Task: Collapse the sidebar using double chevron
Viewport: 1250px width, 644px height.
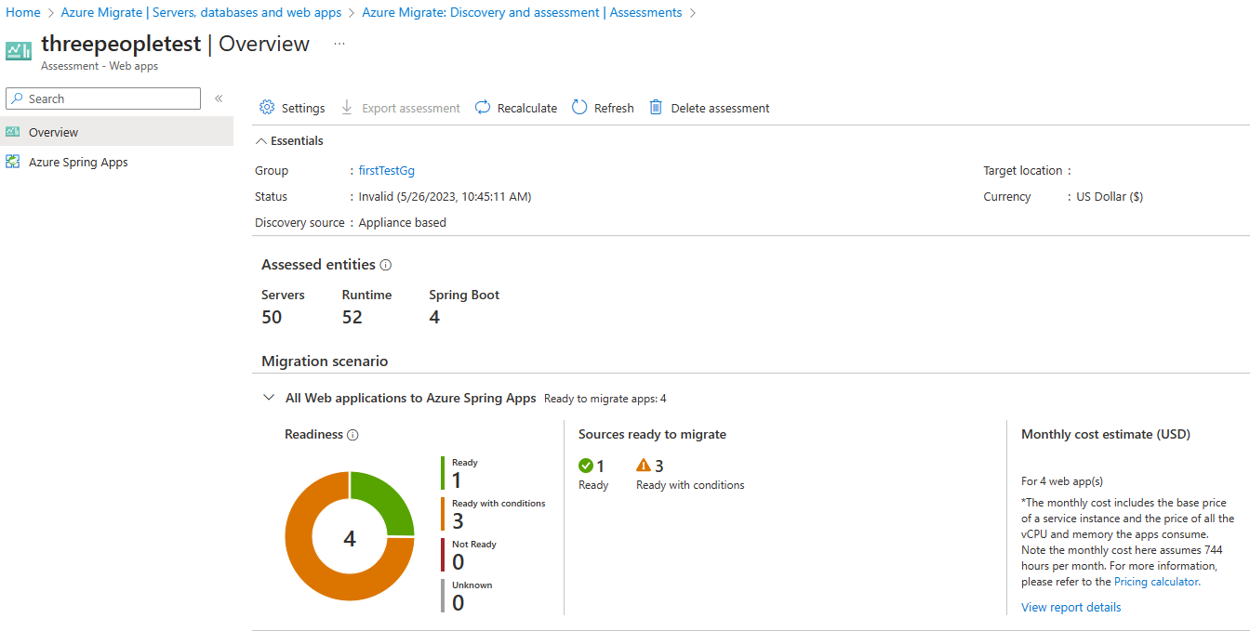Action: 219,99
